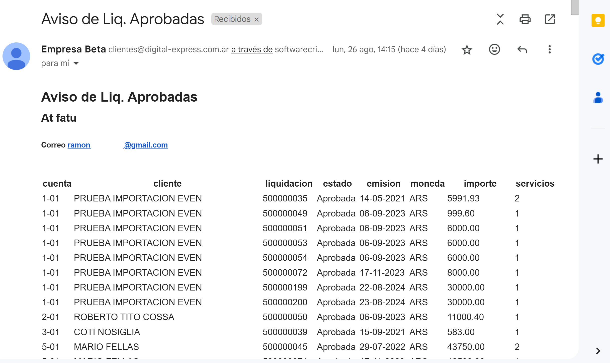Star this message from Empresa Beta
The width and height of the screenshot is (610, 363).
[467, 50]
